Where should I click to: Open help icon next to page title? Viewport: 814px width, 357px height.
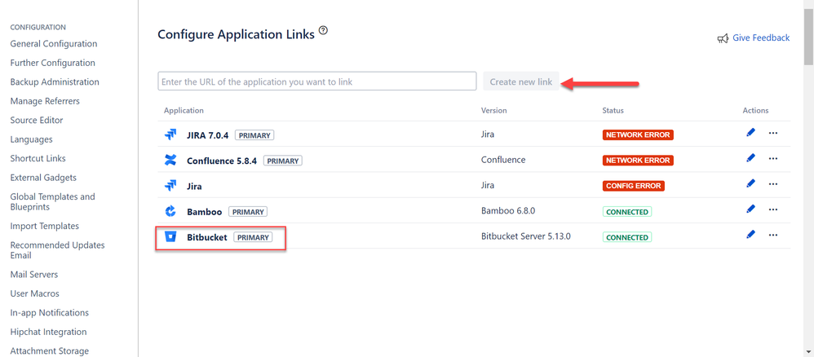tap(324, 31)
